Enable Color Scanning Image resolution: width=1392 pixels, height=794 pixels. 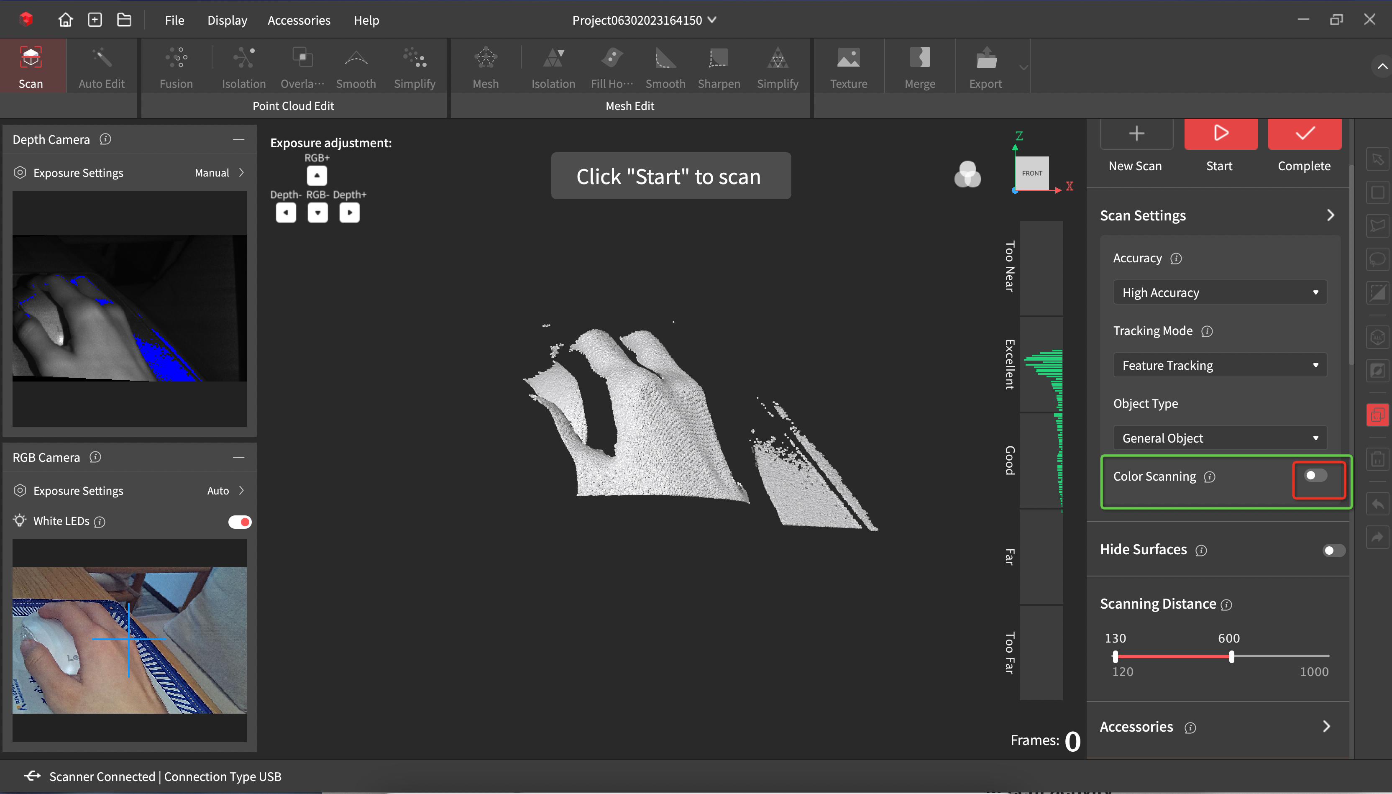(x=1317, y=476)
